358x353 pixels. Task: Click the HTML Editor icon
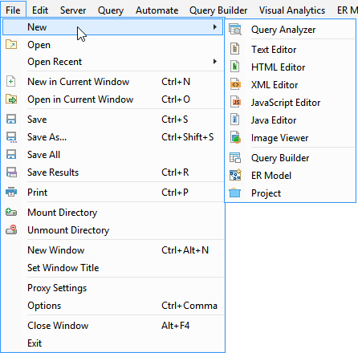(235, 67)
